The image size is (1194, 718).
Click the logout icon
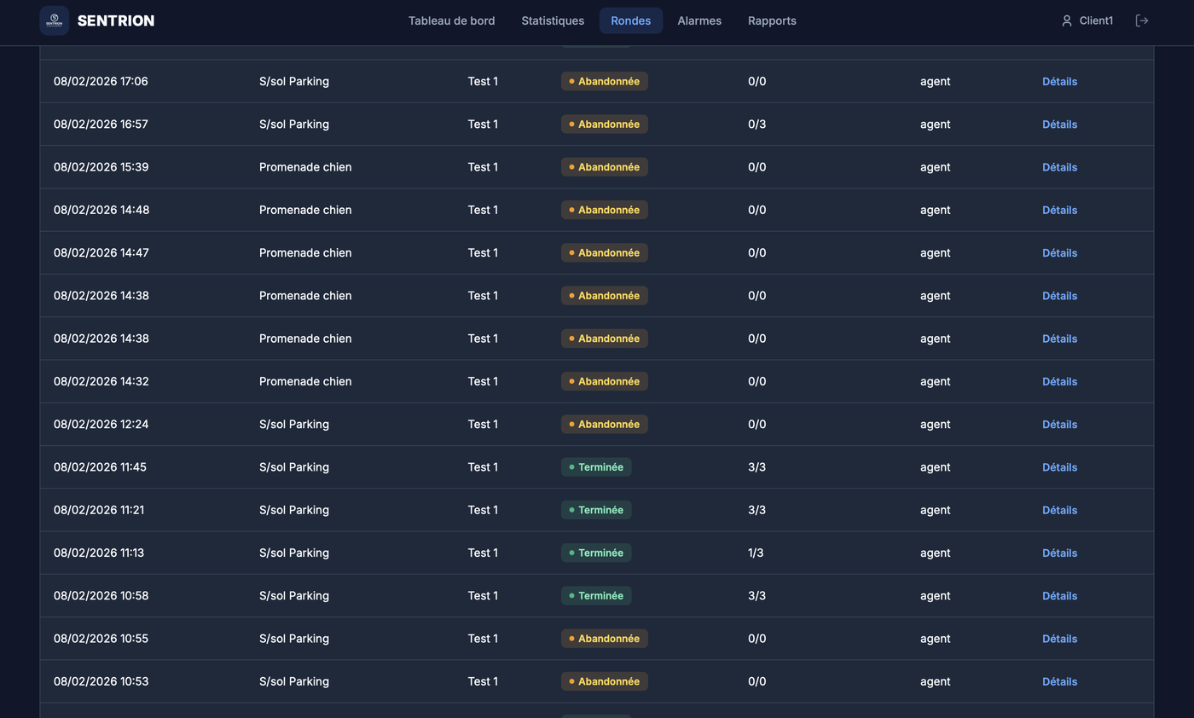(1142, 20)
